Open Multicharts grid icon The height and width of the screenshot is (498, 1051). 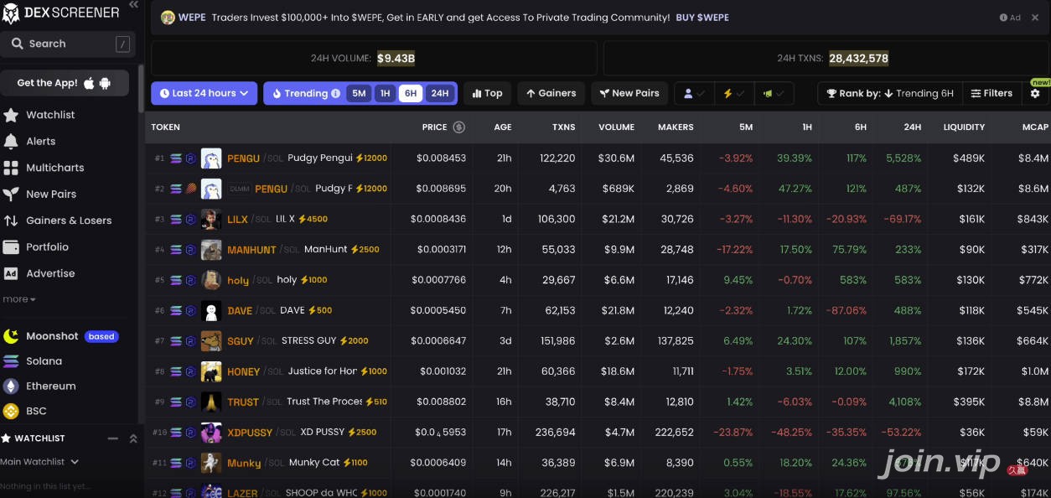point(11,168)
